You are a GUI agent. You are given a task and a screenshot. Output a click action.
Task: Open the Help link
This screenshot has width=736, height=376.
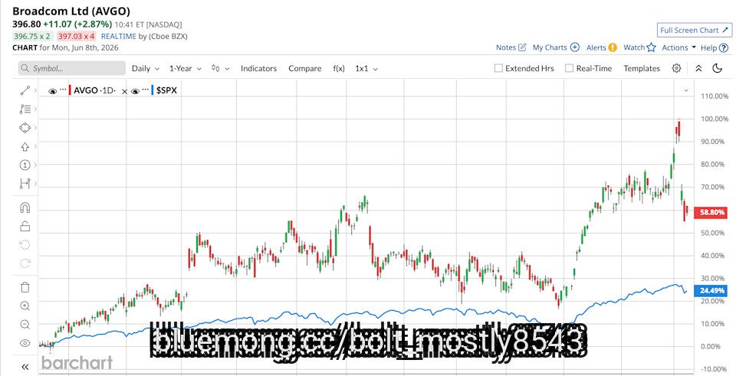click(708, 47)
